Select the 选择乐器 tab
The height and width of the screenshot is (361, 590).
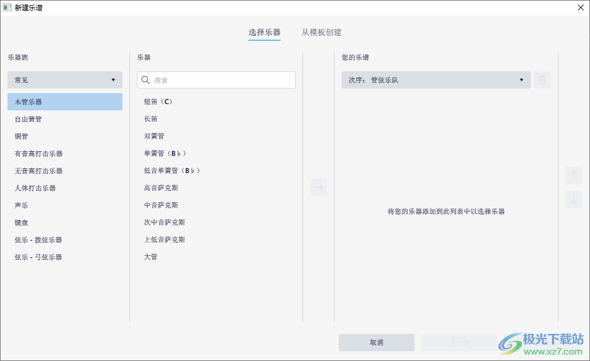(x=265, y=33)
